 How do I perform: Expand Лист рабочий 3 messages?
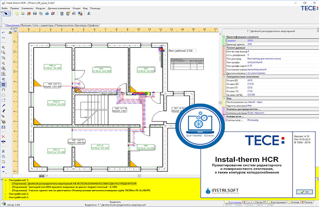5,197
